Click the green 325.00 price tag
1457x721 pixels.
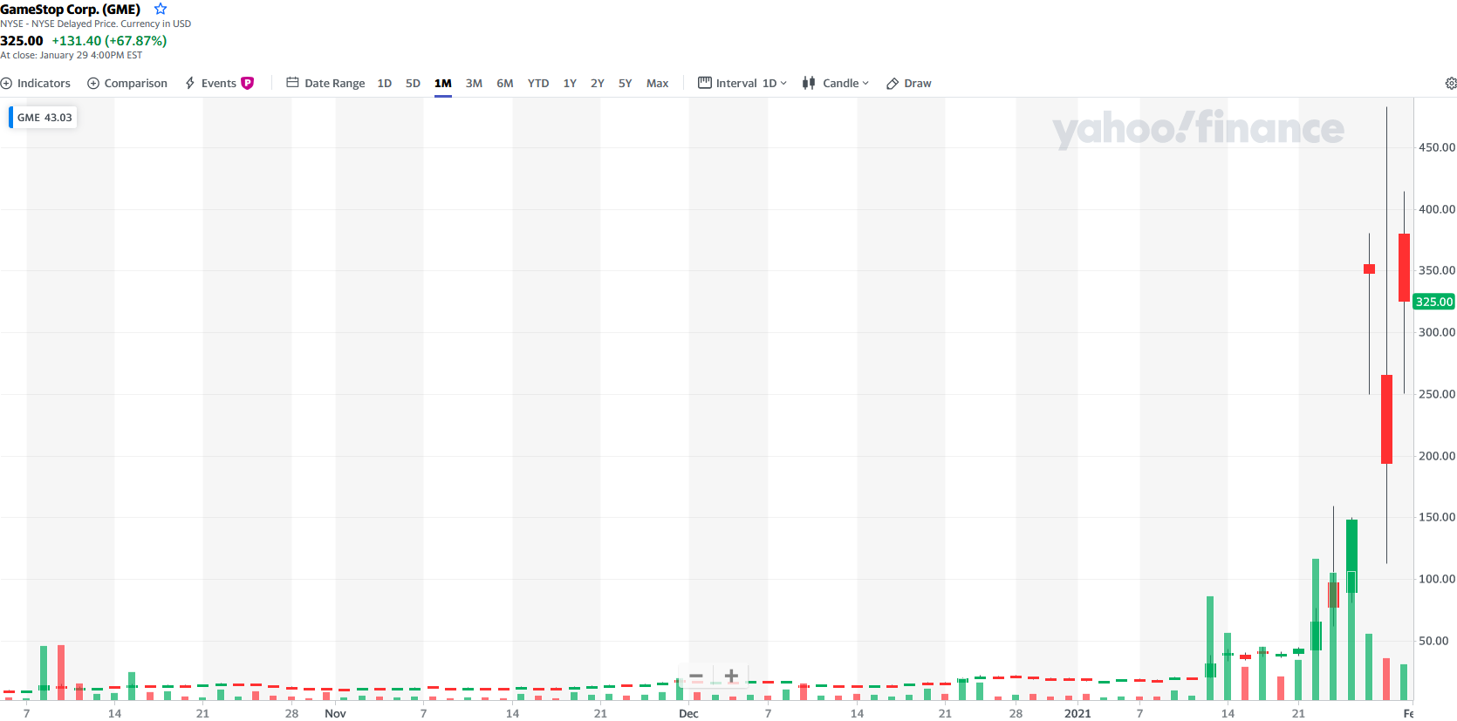[x=1433, y=302]
